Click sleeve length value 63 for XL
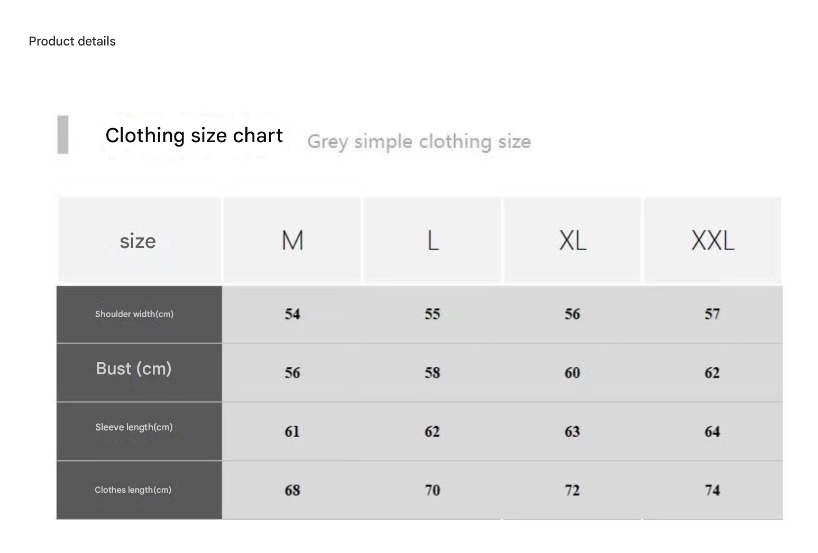The height and width of the screenshot is (553, 818). [x=572, y=431]
